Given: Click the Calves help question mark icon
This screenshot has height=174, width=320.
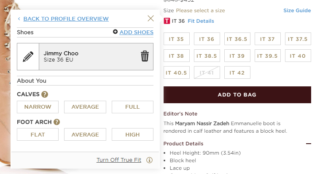Looking at the screenshot, I should 45,94.
